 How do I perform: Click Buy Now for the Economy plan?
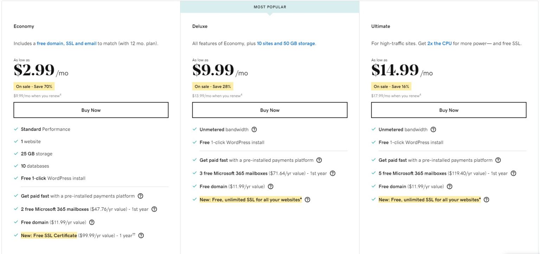pos(91,110)
